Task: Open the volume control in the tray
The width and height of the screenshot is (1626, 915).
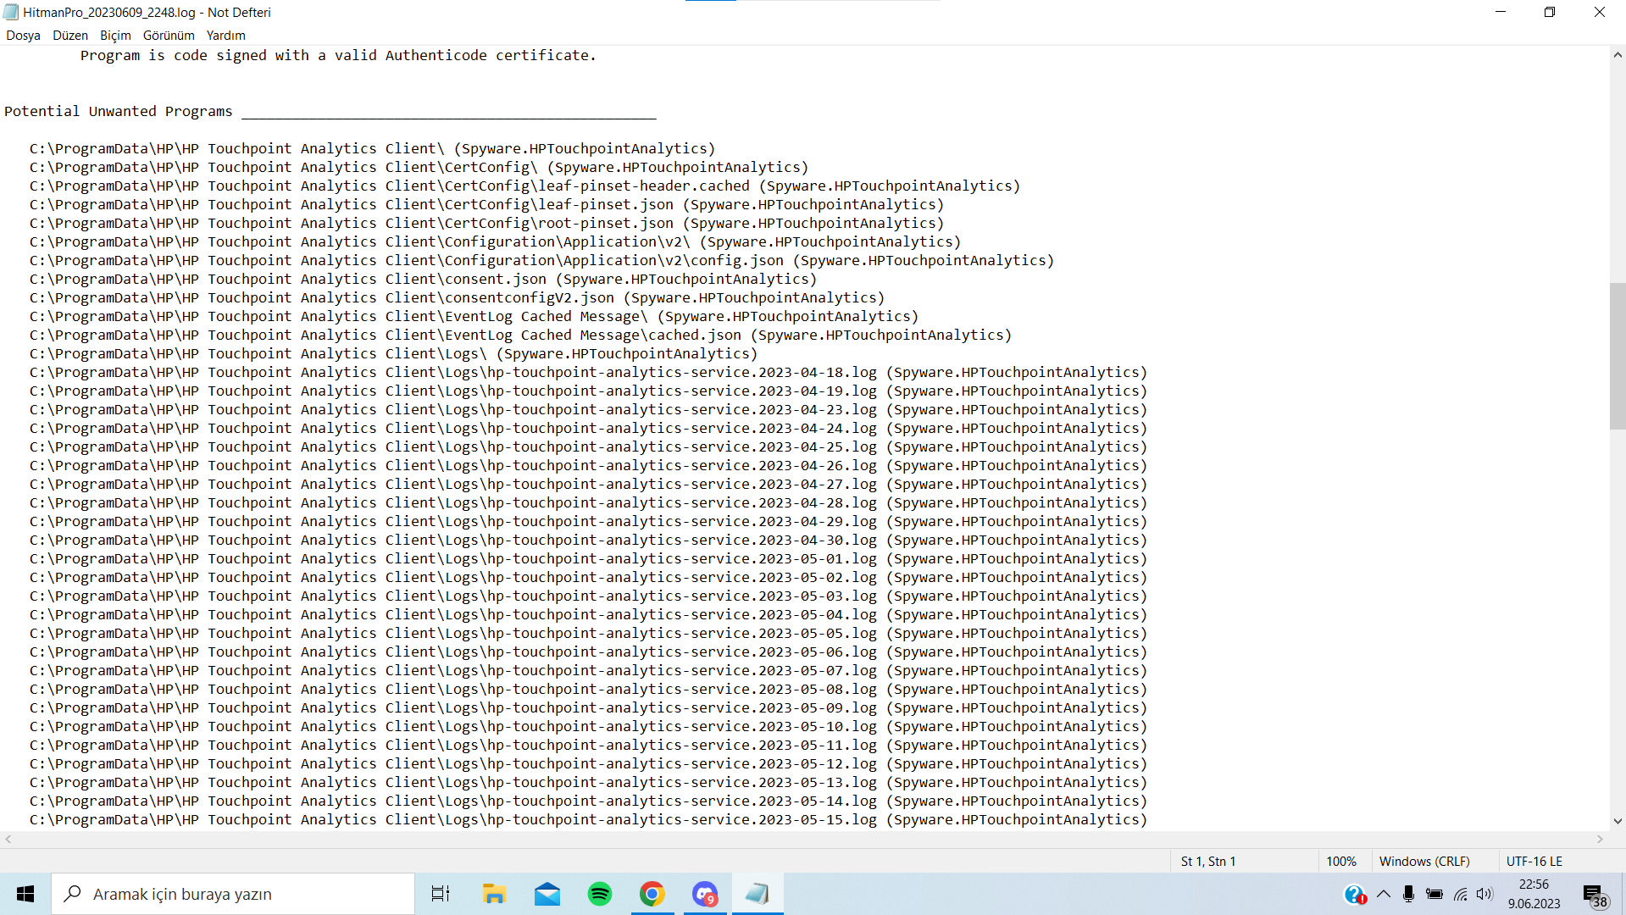Action: (1484, 894)
